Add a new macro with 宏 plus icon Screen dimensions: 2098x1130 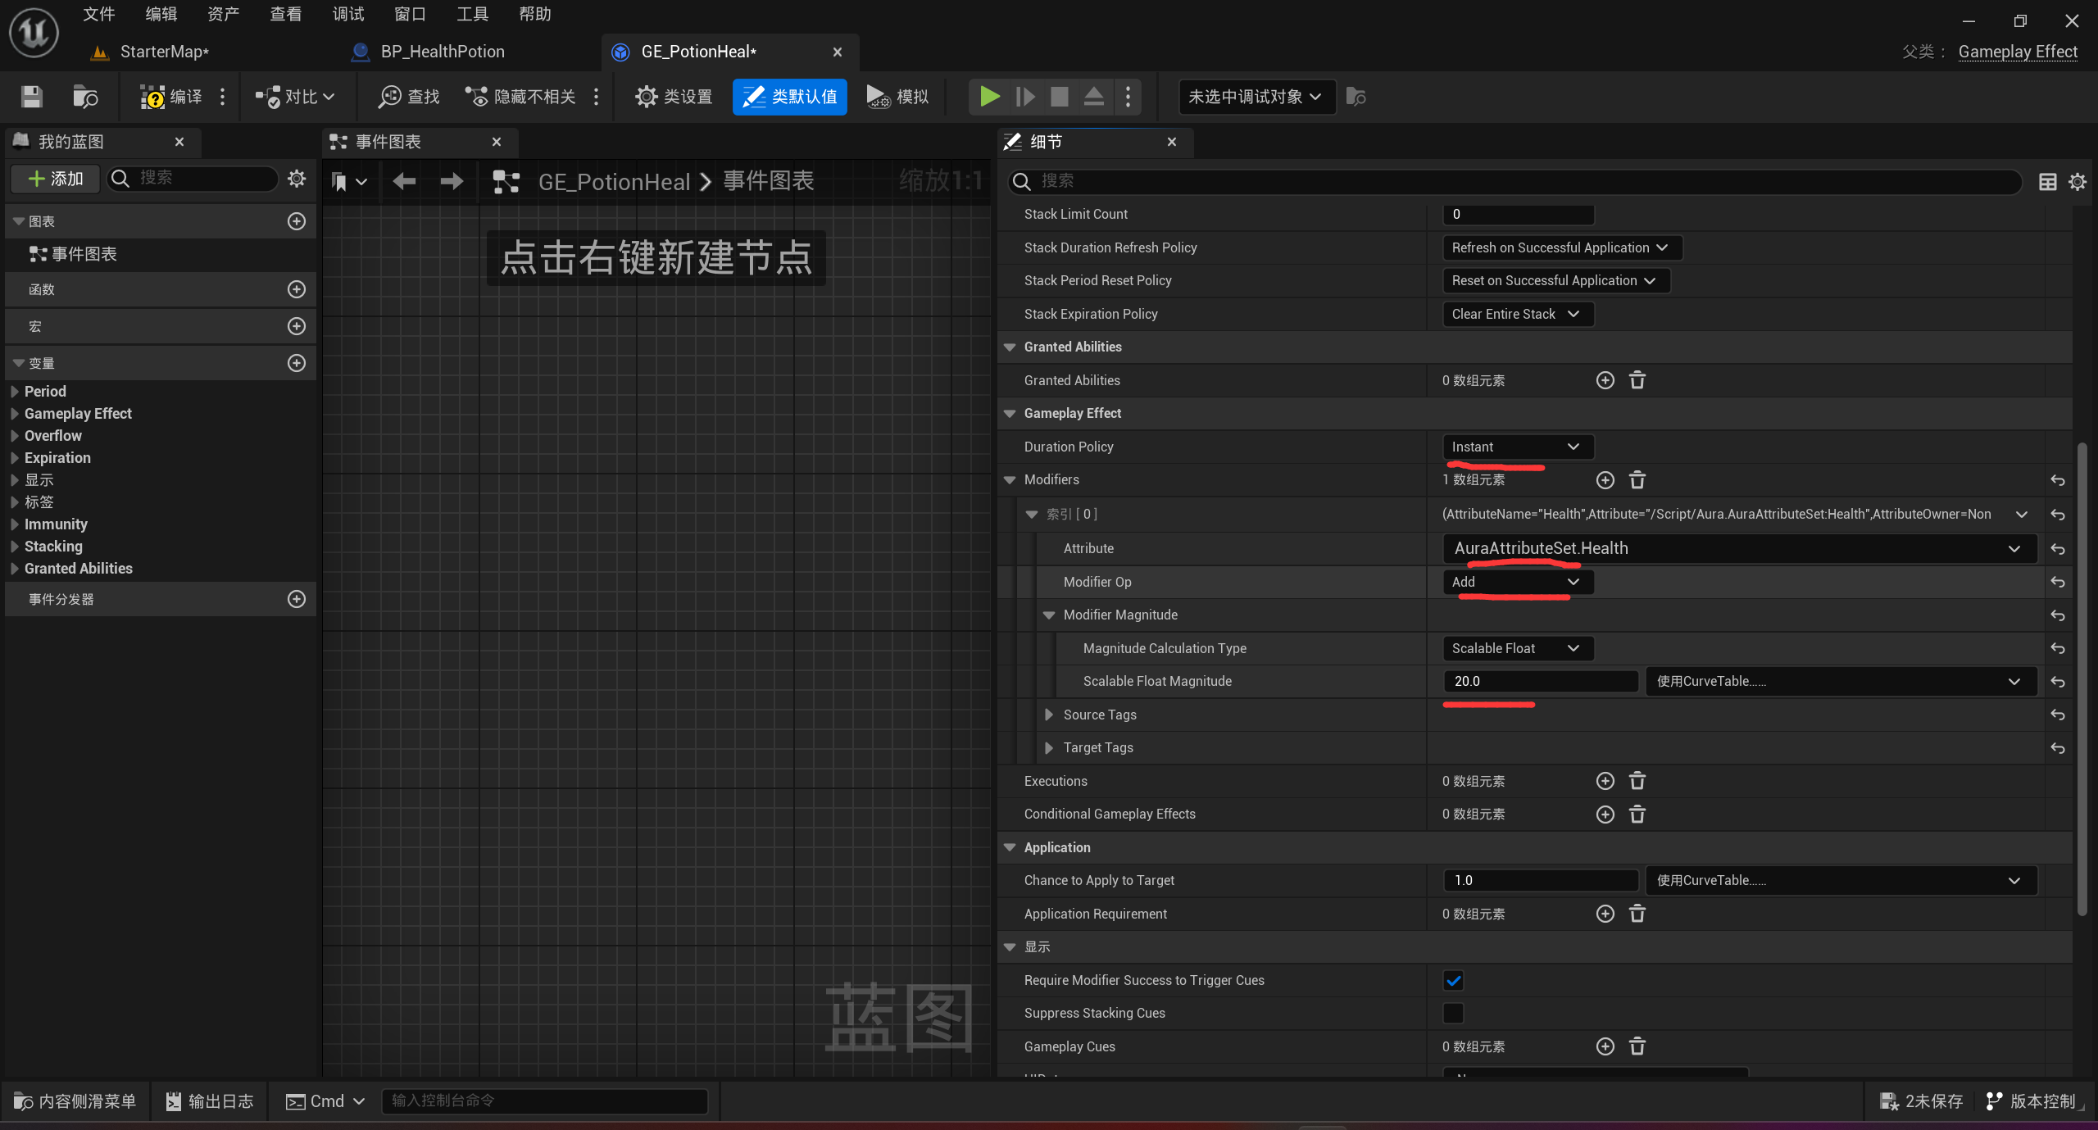297,326
